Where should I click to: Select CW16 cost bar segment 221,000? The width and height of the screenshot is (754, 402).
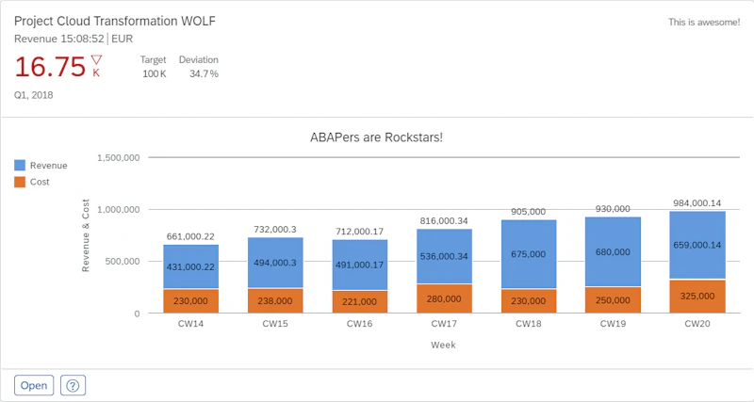[360, 302]
